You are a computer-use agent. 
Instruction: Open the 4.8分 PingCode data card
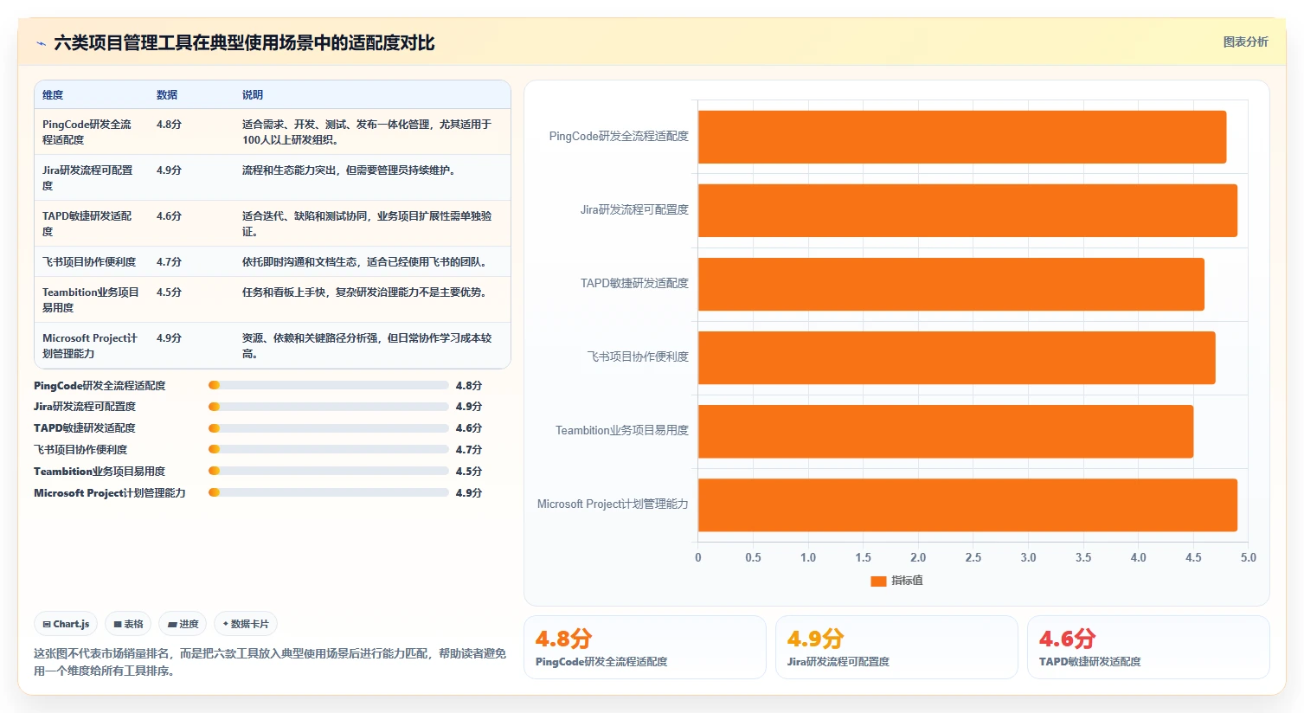tap(645, 647)
